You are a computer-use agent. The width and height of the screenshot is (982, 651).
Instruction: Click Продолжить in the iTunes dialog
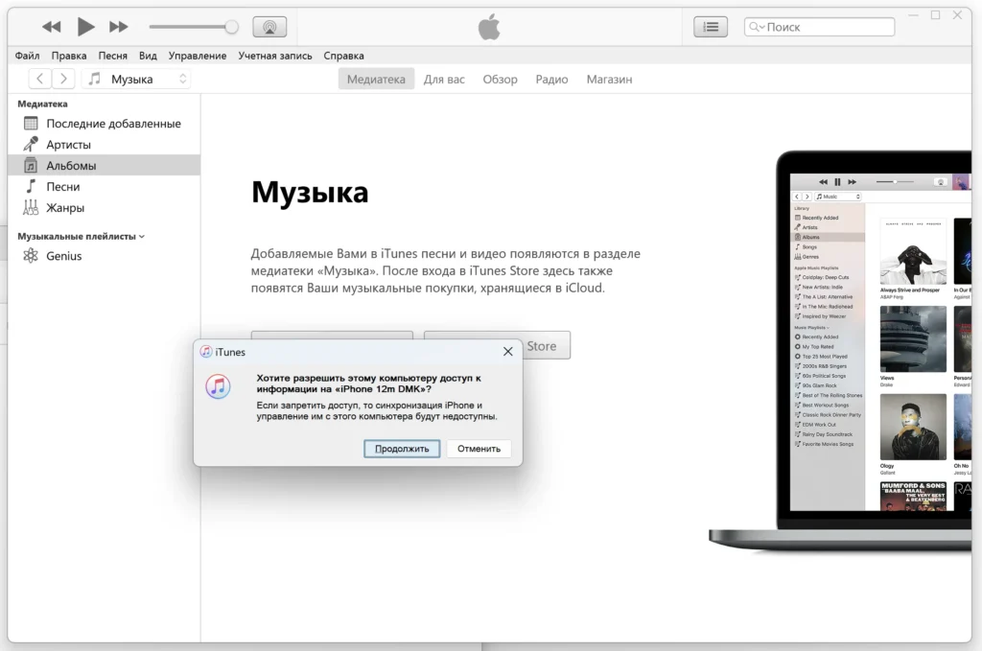pyautogui.click(x=402, y=449)
